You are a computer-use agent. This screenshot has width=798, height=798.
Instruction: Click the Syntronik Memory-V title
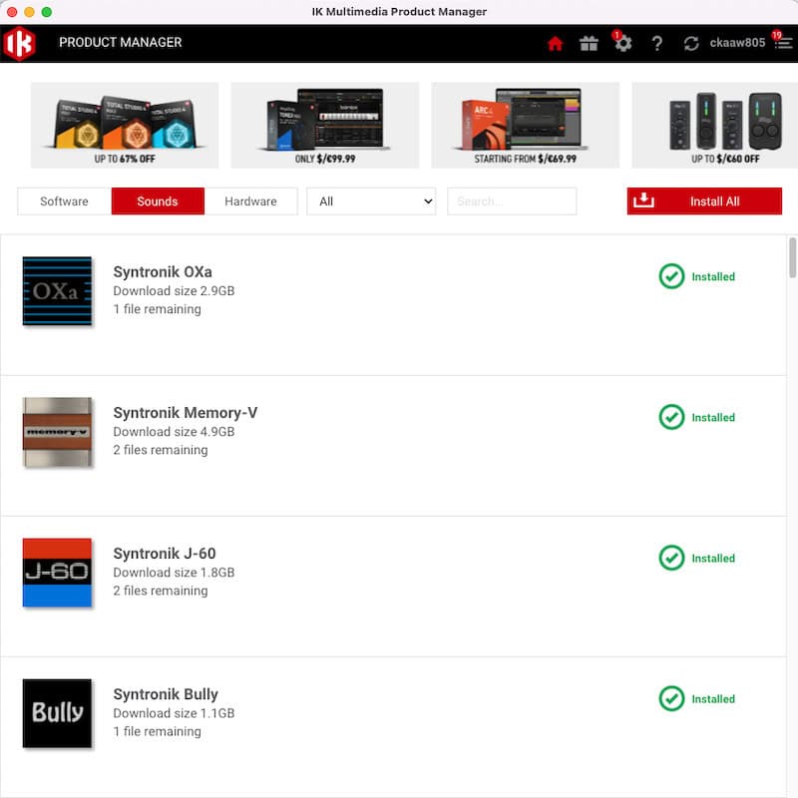tap(186, 413)
